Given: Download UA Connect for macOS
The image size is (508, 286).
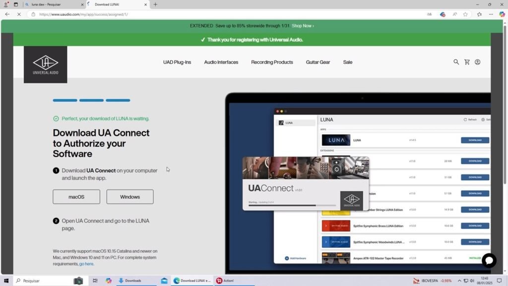Looking at the screenshot, I should pos(76,197).
